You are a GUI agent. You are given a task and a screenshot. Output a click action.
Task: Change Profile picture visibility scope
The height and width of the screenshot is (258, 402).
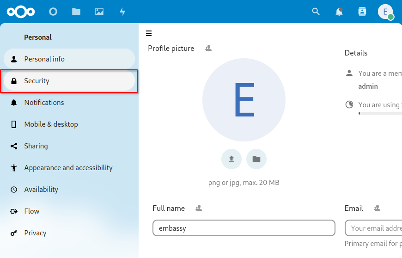click(208, 48)
